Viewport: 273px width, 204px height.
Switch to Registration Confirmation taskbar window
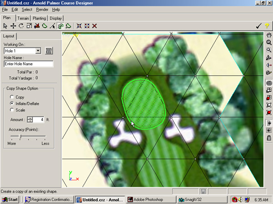(x=49, y=199)
